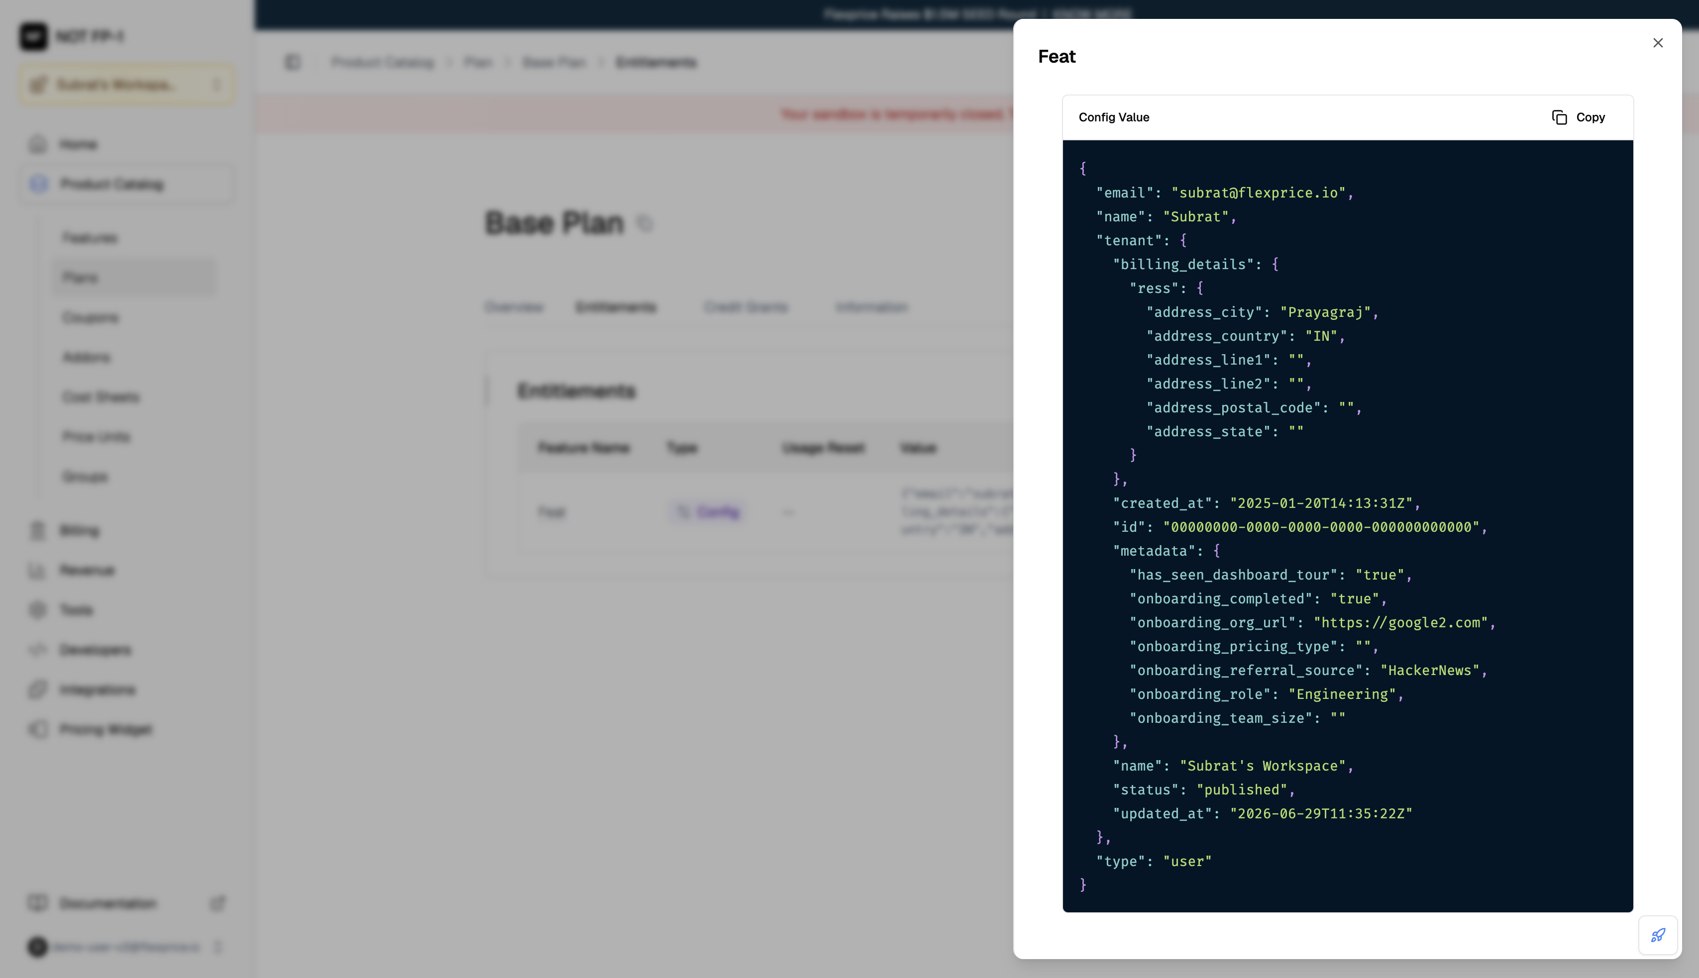Click the Feat feature name cell
Viewport: 1699px width, 978px height.
pyautogui.click(x=551, y=512)
